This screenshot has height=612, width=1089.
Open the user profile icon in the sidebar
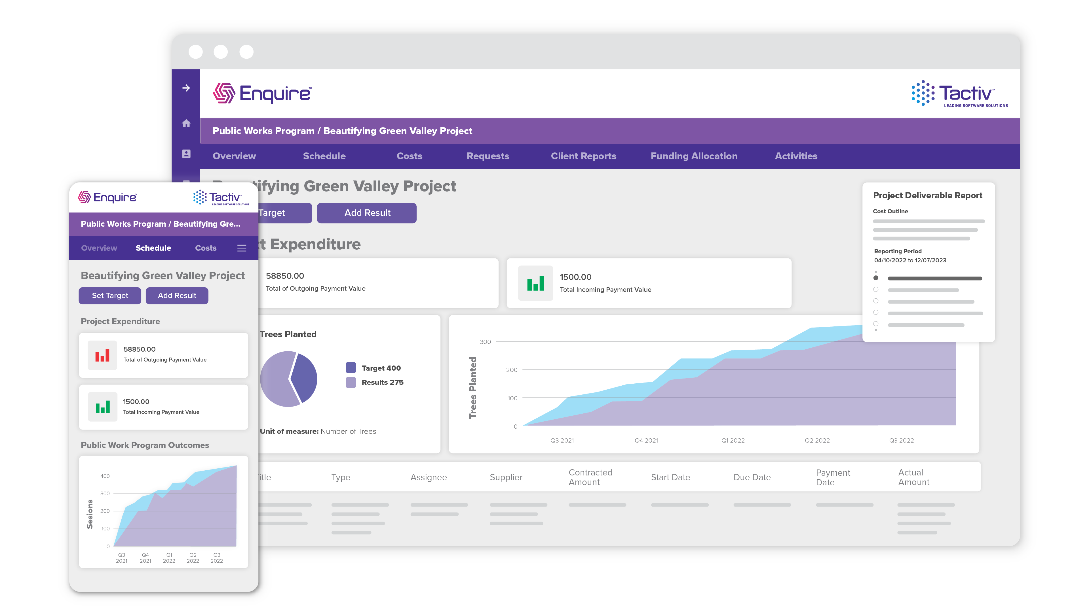186,154
